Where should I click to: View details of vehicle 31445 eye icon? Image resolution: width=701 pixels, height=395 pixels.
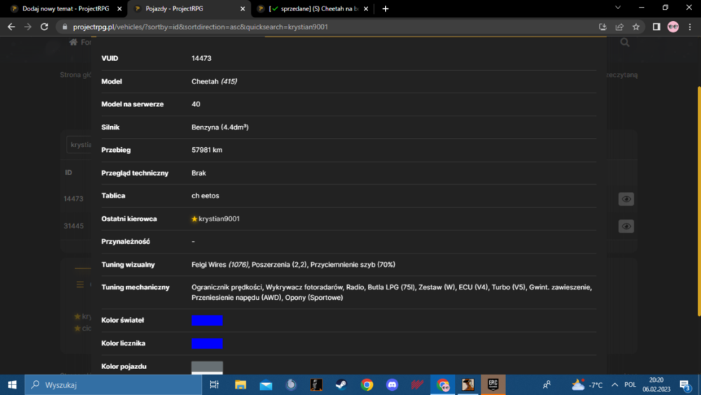(626, 226)
